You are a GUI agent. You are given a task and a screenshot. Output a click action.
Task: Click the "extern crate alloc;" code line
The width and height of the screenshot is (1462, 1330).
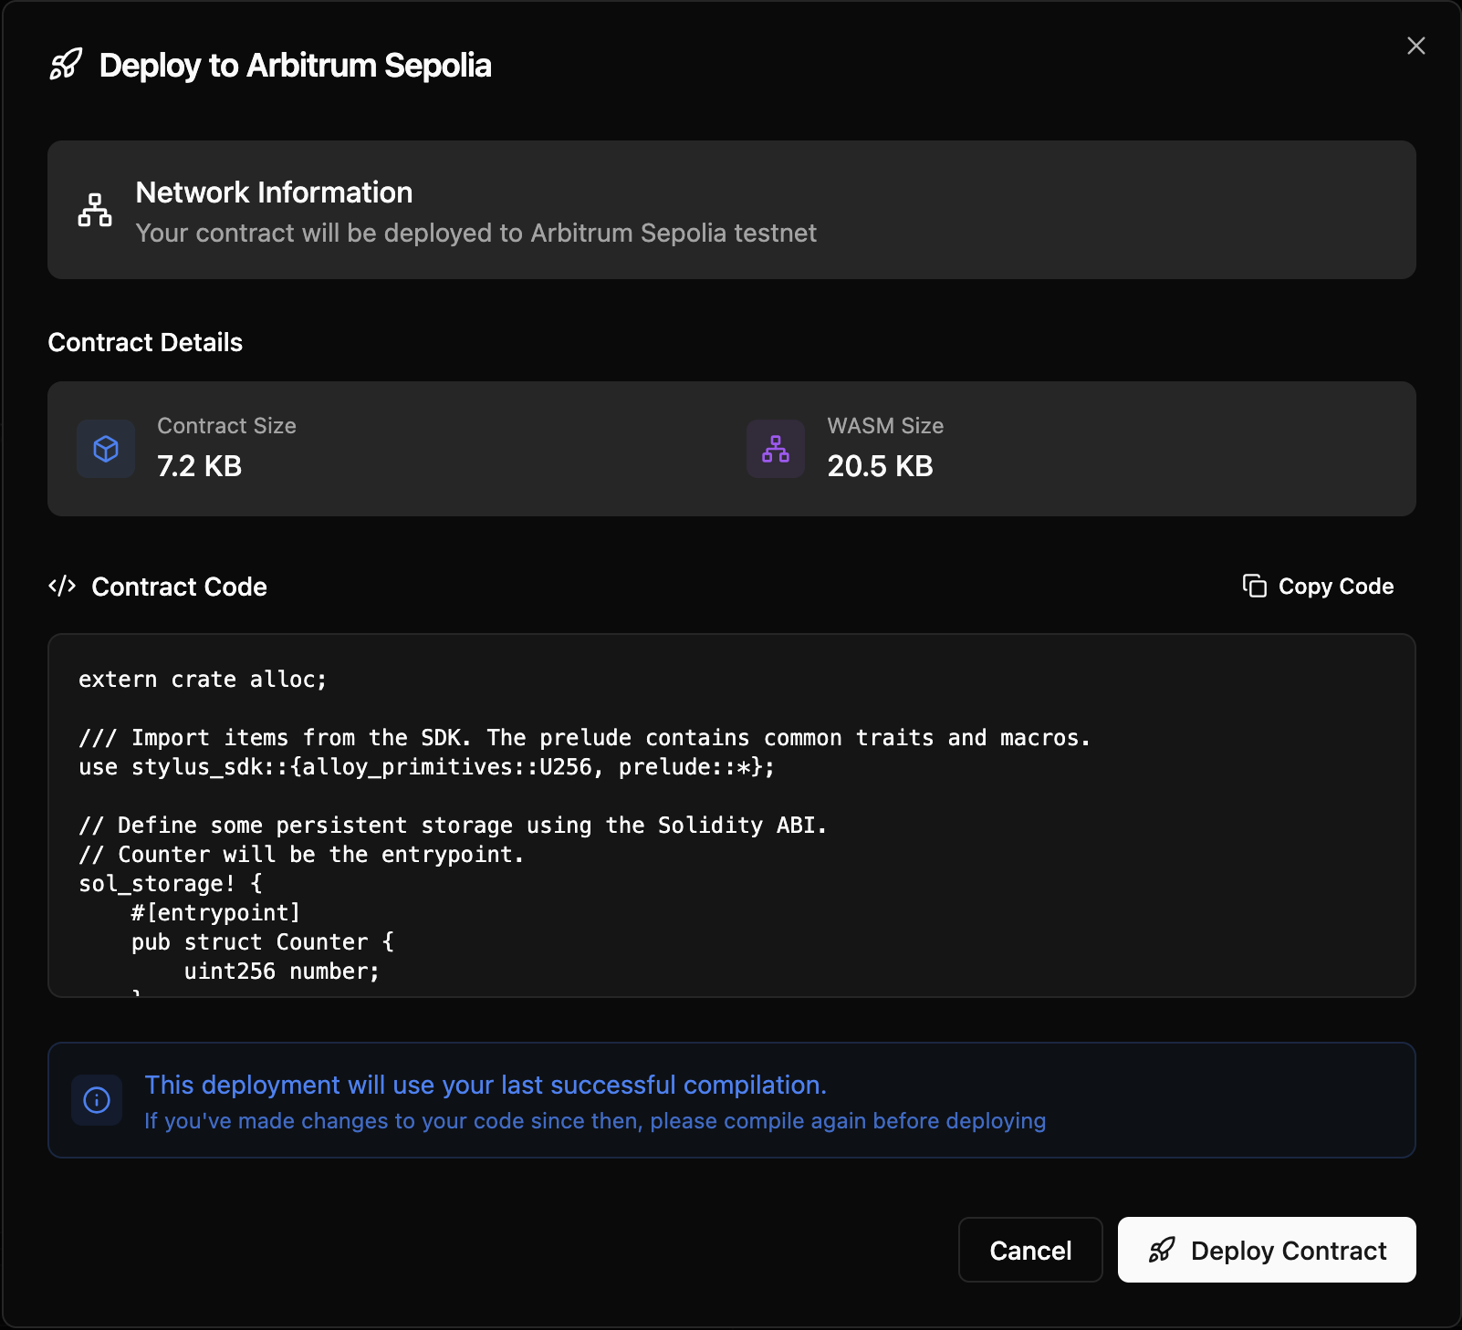pos(203,680)
